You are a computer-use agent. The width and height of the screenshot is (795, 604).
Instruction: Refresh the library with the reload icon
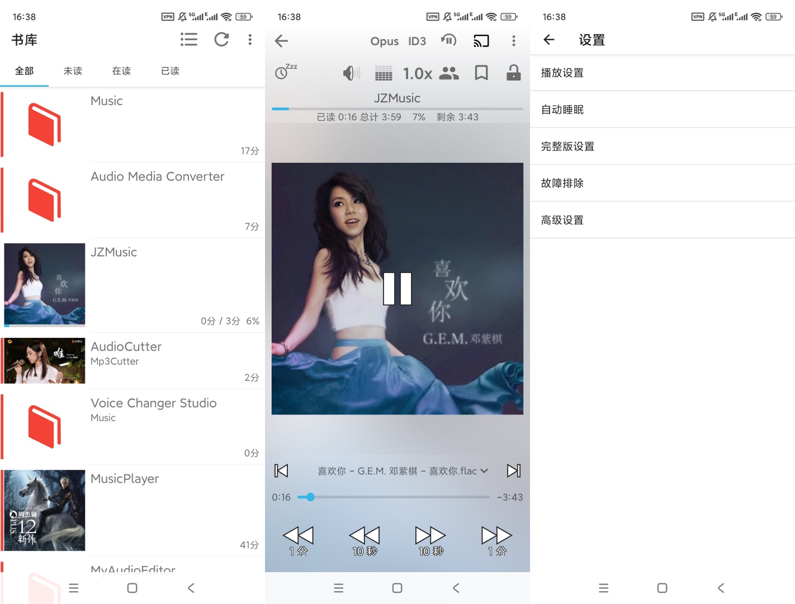pyautogui.click(x=221, y=40)
